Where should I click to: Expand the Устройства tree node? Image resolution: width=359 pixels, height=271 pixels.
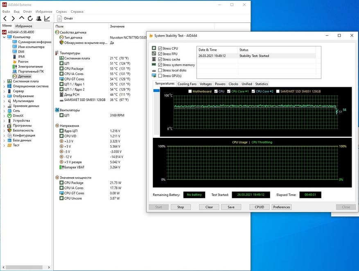coord(4,121)
